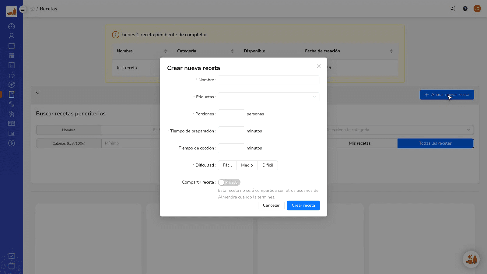Screen dimensions: 487x274
Task: Open the dollar billing icon in sidebar
Action: point(12,143)
